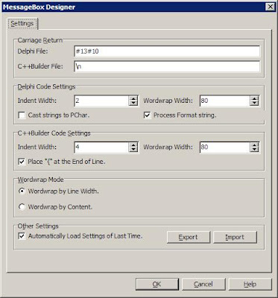Decrease C++Builder Indent Width with down arrow
Viewport: 278px width, 298px height.
click(x=133, y=150)
